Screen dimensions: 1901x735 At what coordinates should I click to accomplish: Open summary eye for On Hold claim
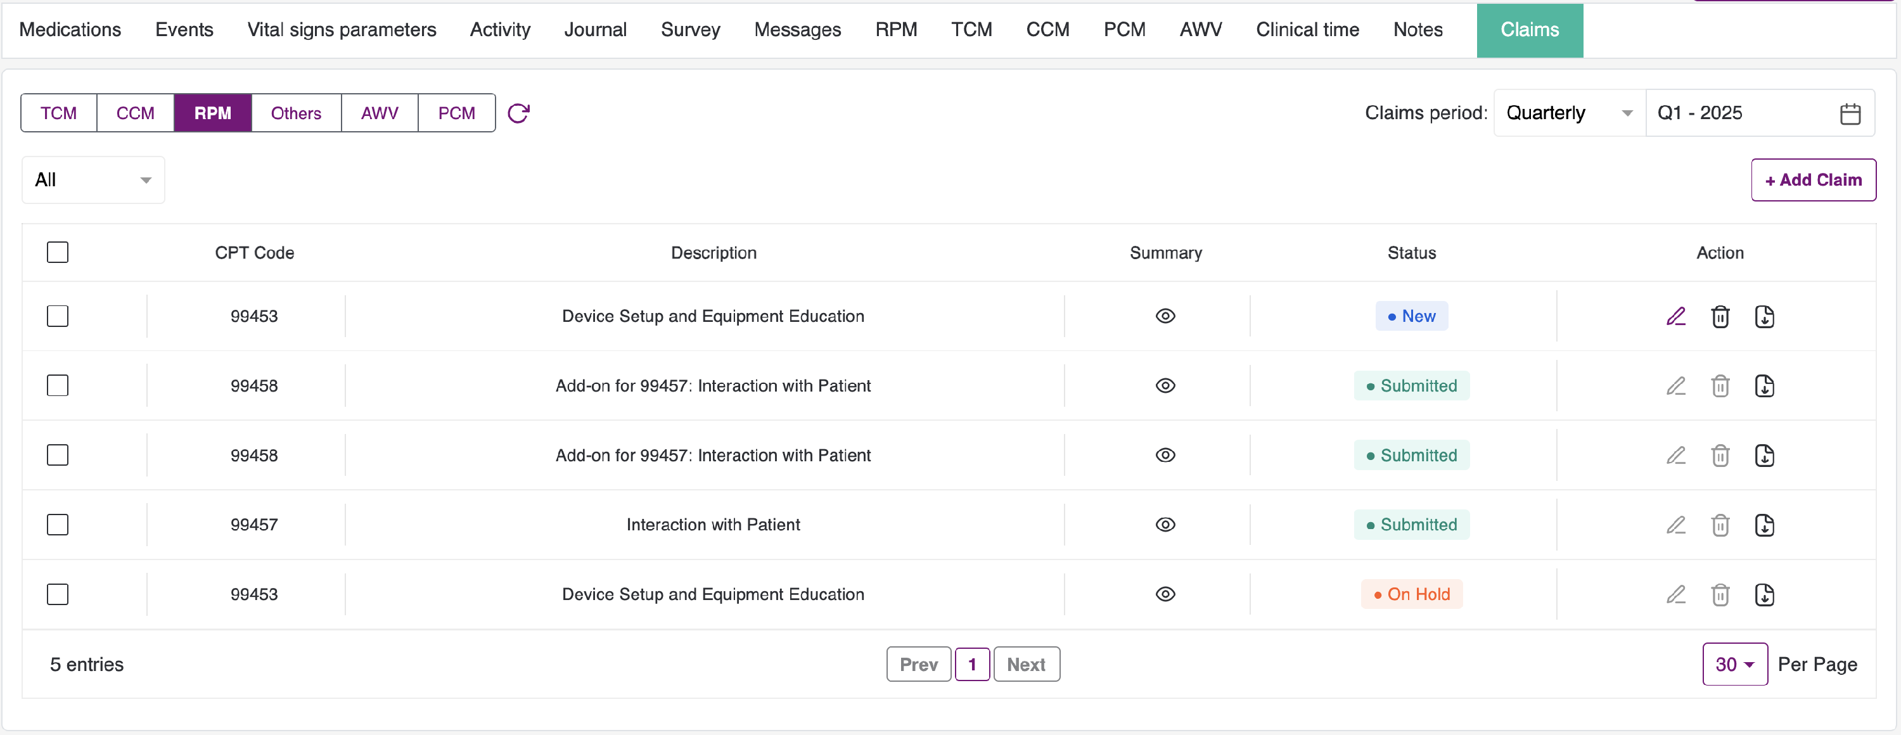[1165, 594]
